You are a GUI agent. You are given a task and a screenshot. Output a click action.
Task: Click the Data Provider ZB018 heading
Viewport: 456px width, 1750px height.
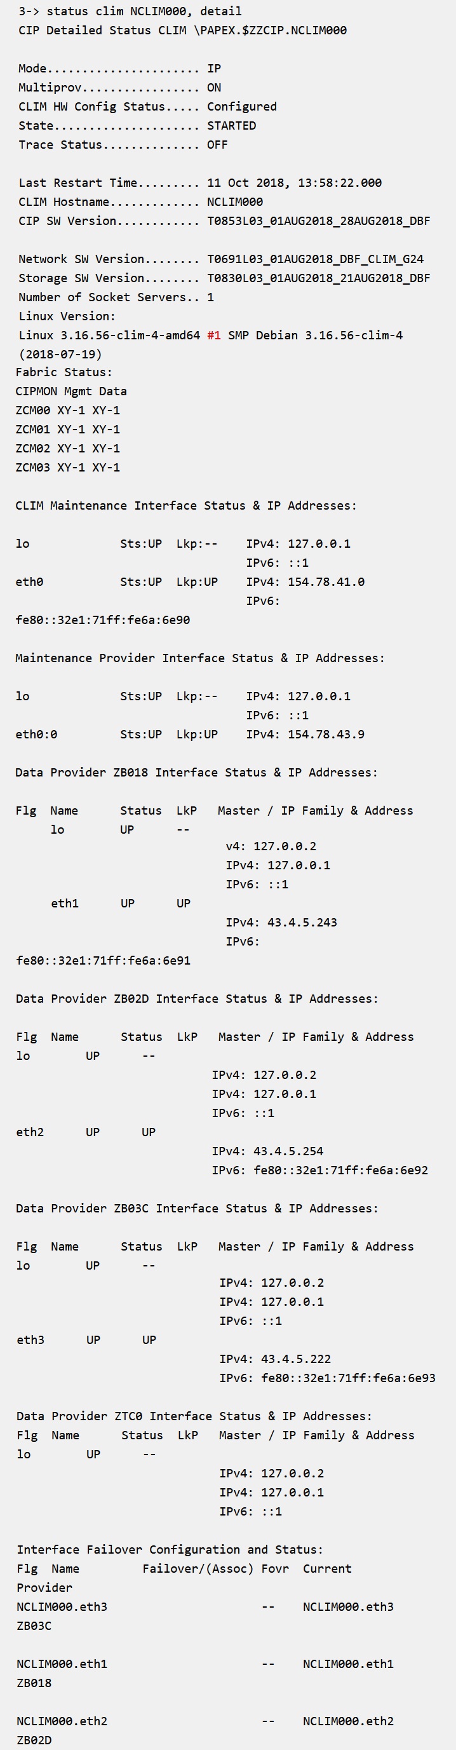tap(196, 773)
